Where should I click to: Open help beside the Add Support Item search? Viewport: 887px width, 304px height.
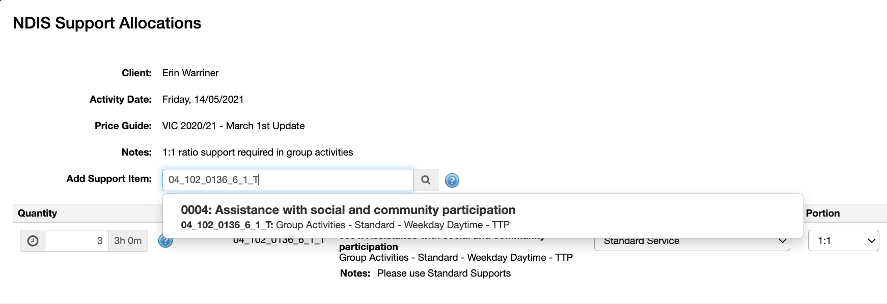click(x=452, y=180)
